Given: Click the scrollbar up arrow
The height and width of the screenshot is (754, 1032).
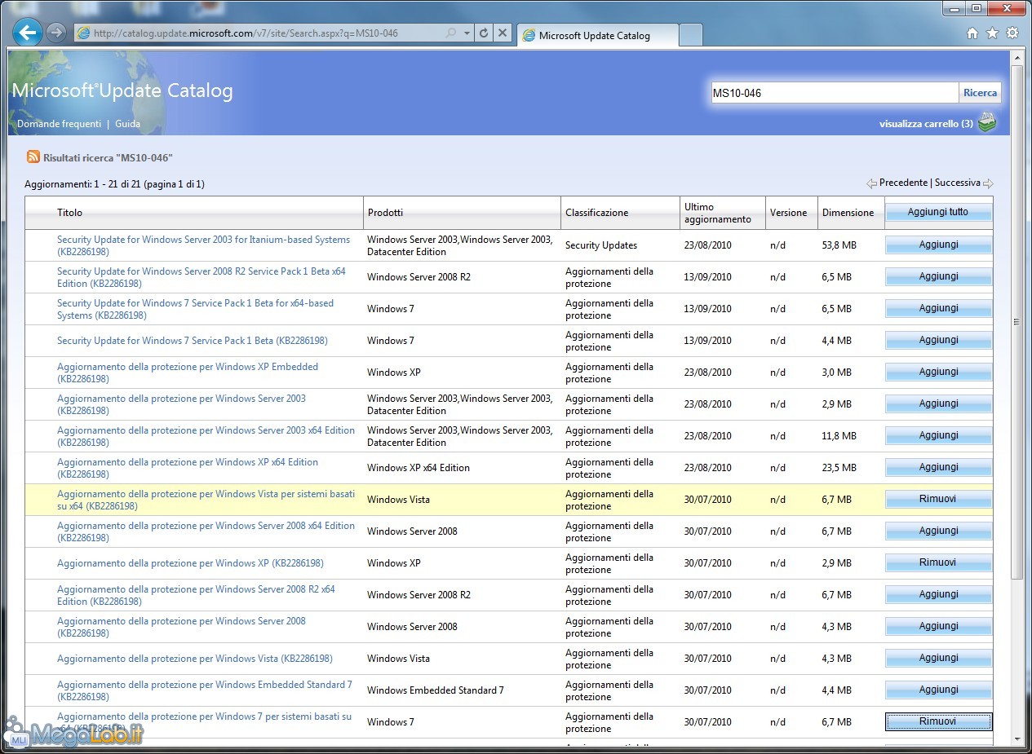Looking at the screenshot, I should tap(1016, 57).
